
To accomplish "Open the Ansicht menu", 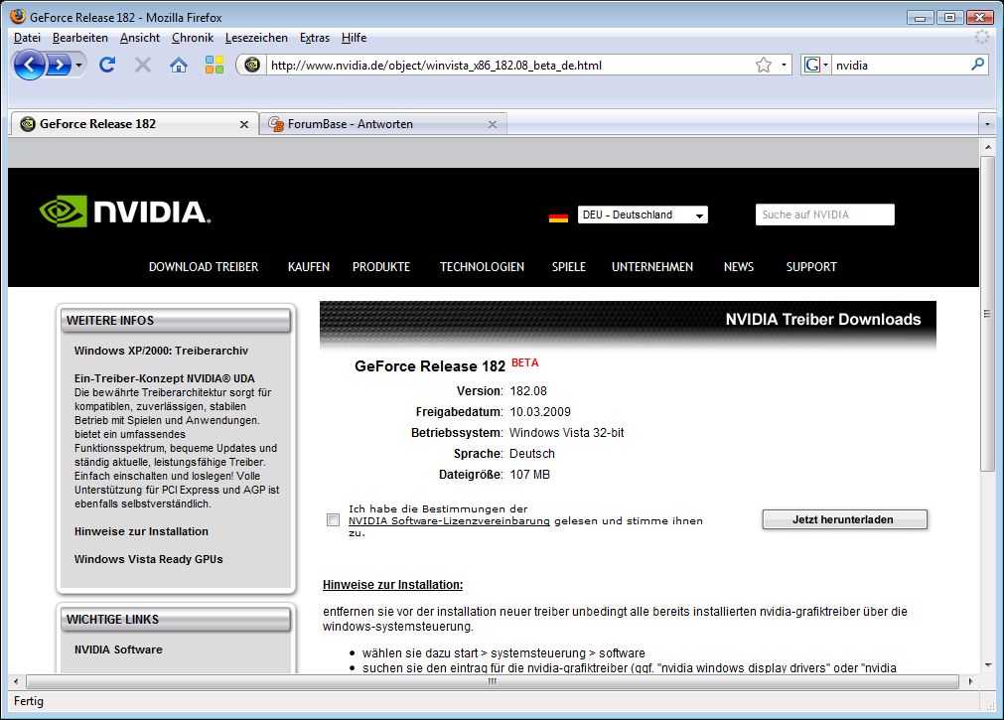I will coord(140,38).
